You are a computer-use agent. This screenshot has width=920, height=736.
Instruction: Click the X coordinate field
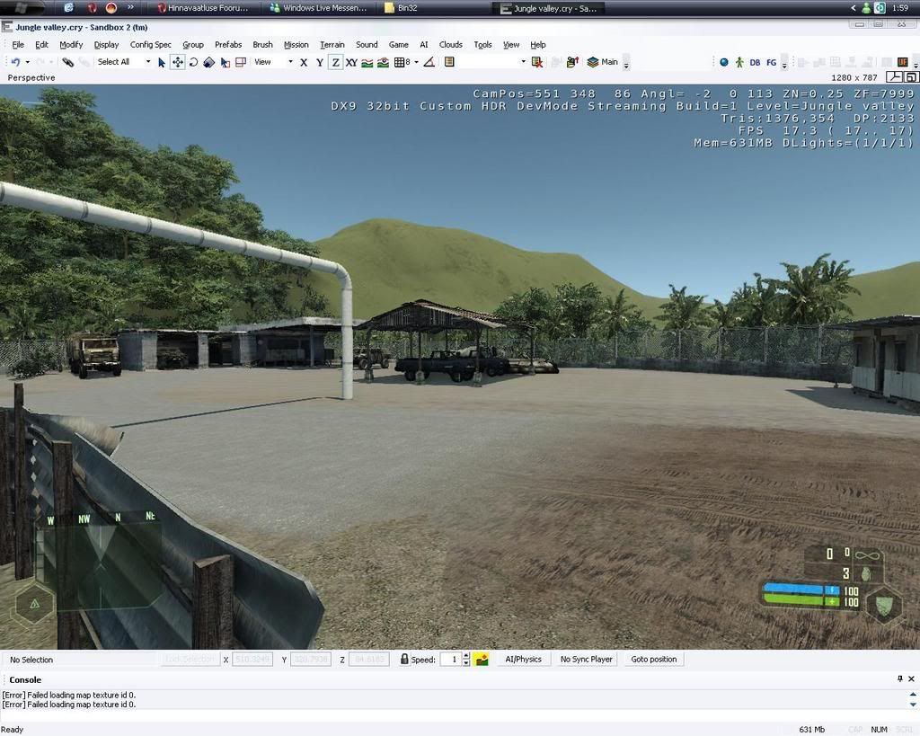pos(252,660)
